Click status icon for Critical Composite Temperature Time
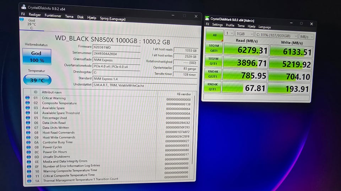341x191 pixels. [x=29, y=176]
